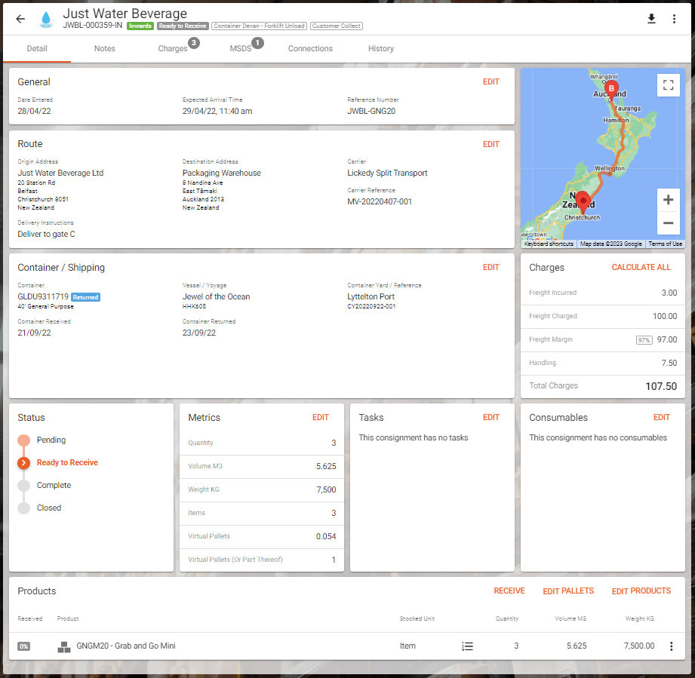Download the consignment via download icon
This screenshot has height=678, width=695.
coord(651,19)
